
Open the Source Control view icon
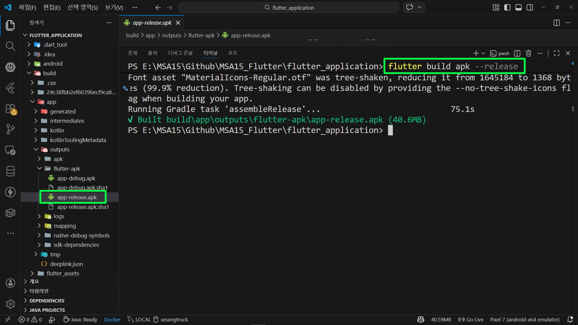click(x=10, y=129)
